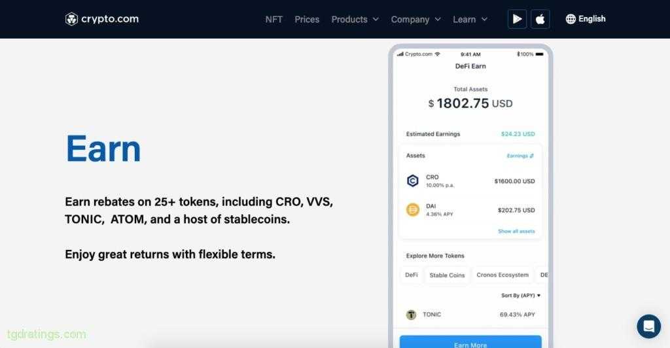Open the Apple App Store icon

(540, 19)
